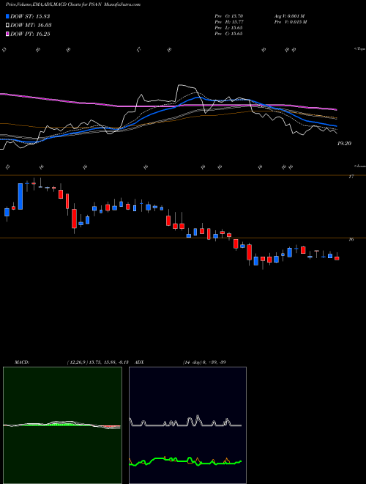Click the 'Pre H: 15.77' high value
This screenshot has width=366, height=484.
click(x=230, y=21)
